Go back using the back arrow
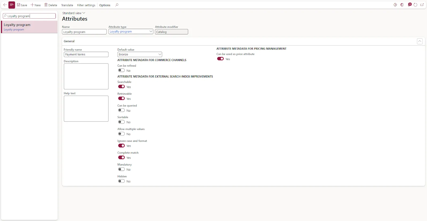427x221 pixels. pos(5,5)
